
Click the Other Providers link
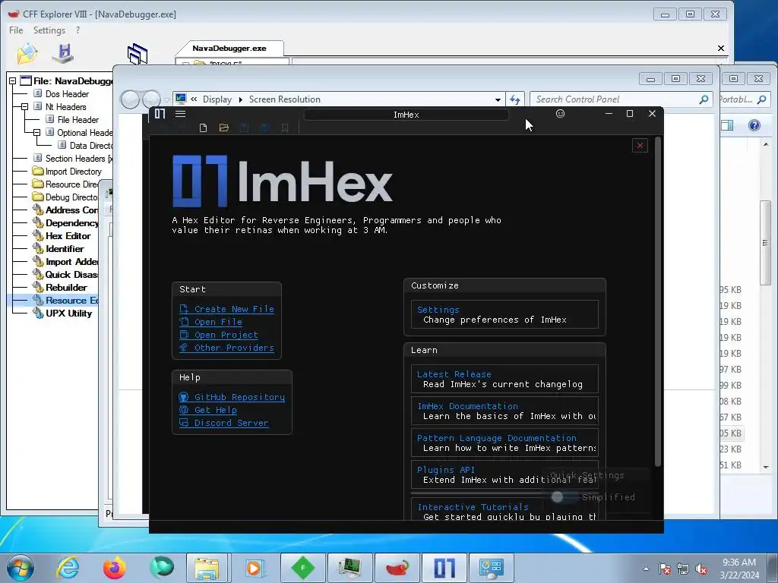(226, 348)
